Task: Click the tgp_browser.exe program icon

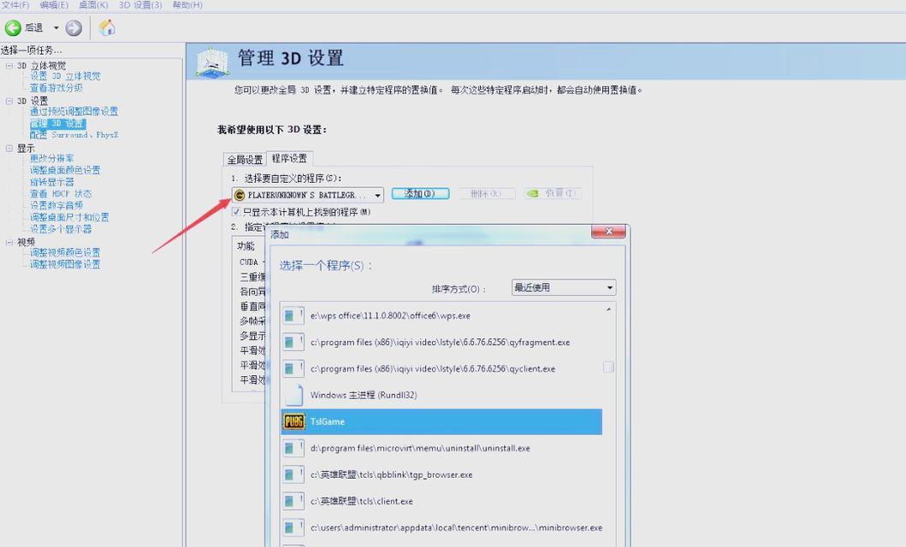Action: [x=293, y=475]
